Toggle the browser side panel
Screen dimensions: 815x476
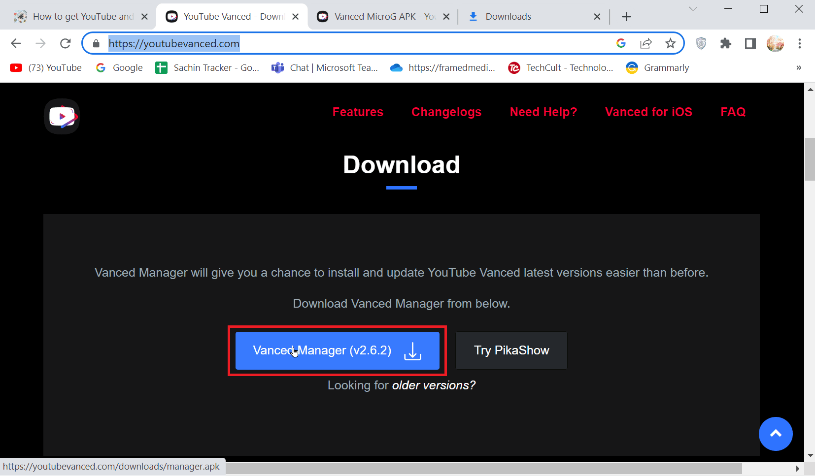click(750, 43)
